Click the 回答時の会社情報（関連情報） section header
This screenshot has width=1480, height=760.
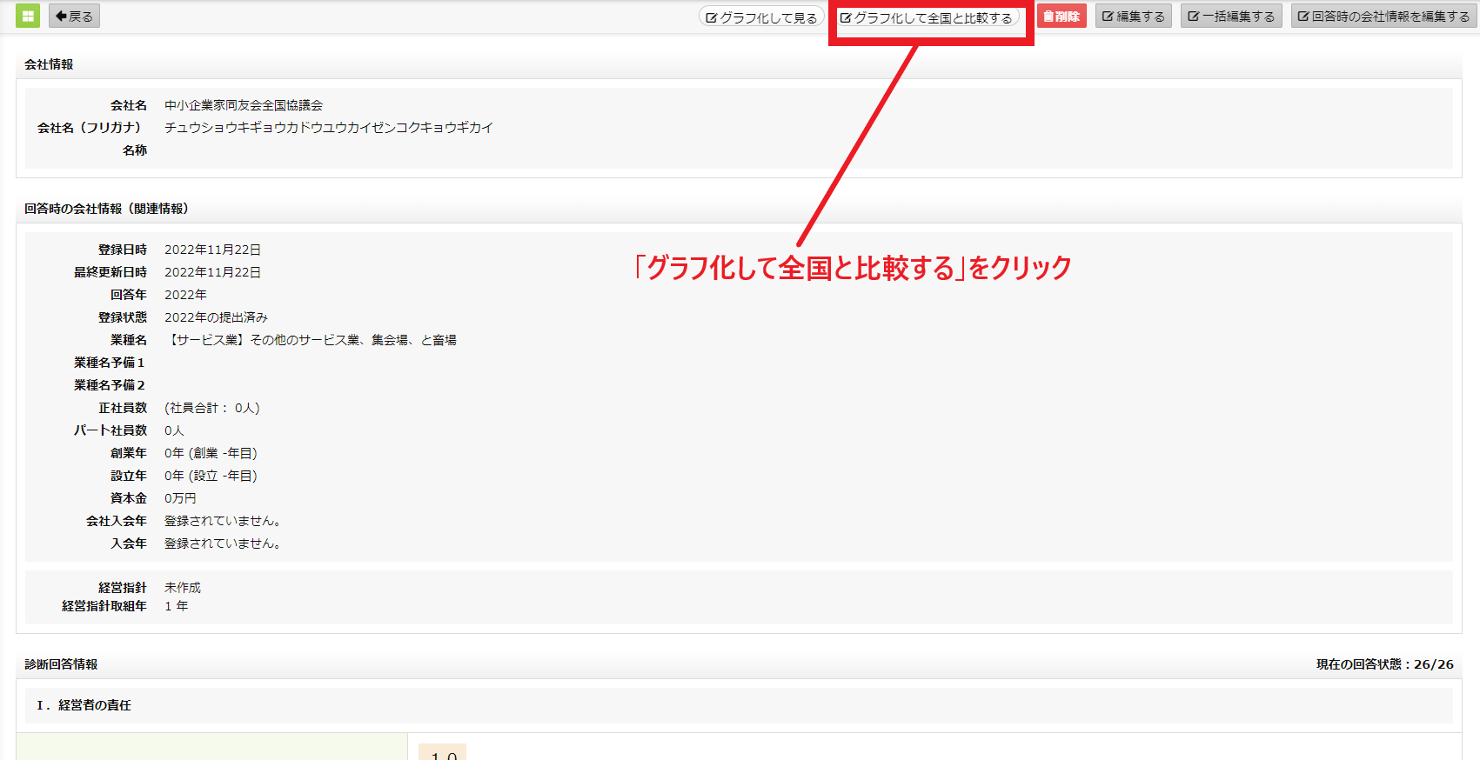point(106,209)
